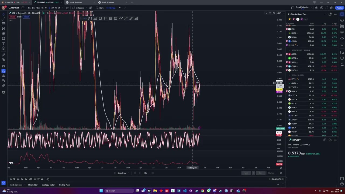
Task: Open the Indicators menu
Action: coord(78,8)
